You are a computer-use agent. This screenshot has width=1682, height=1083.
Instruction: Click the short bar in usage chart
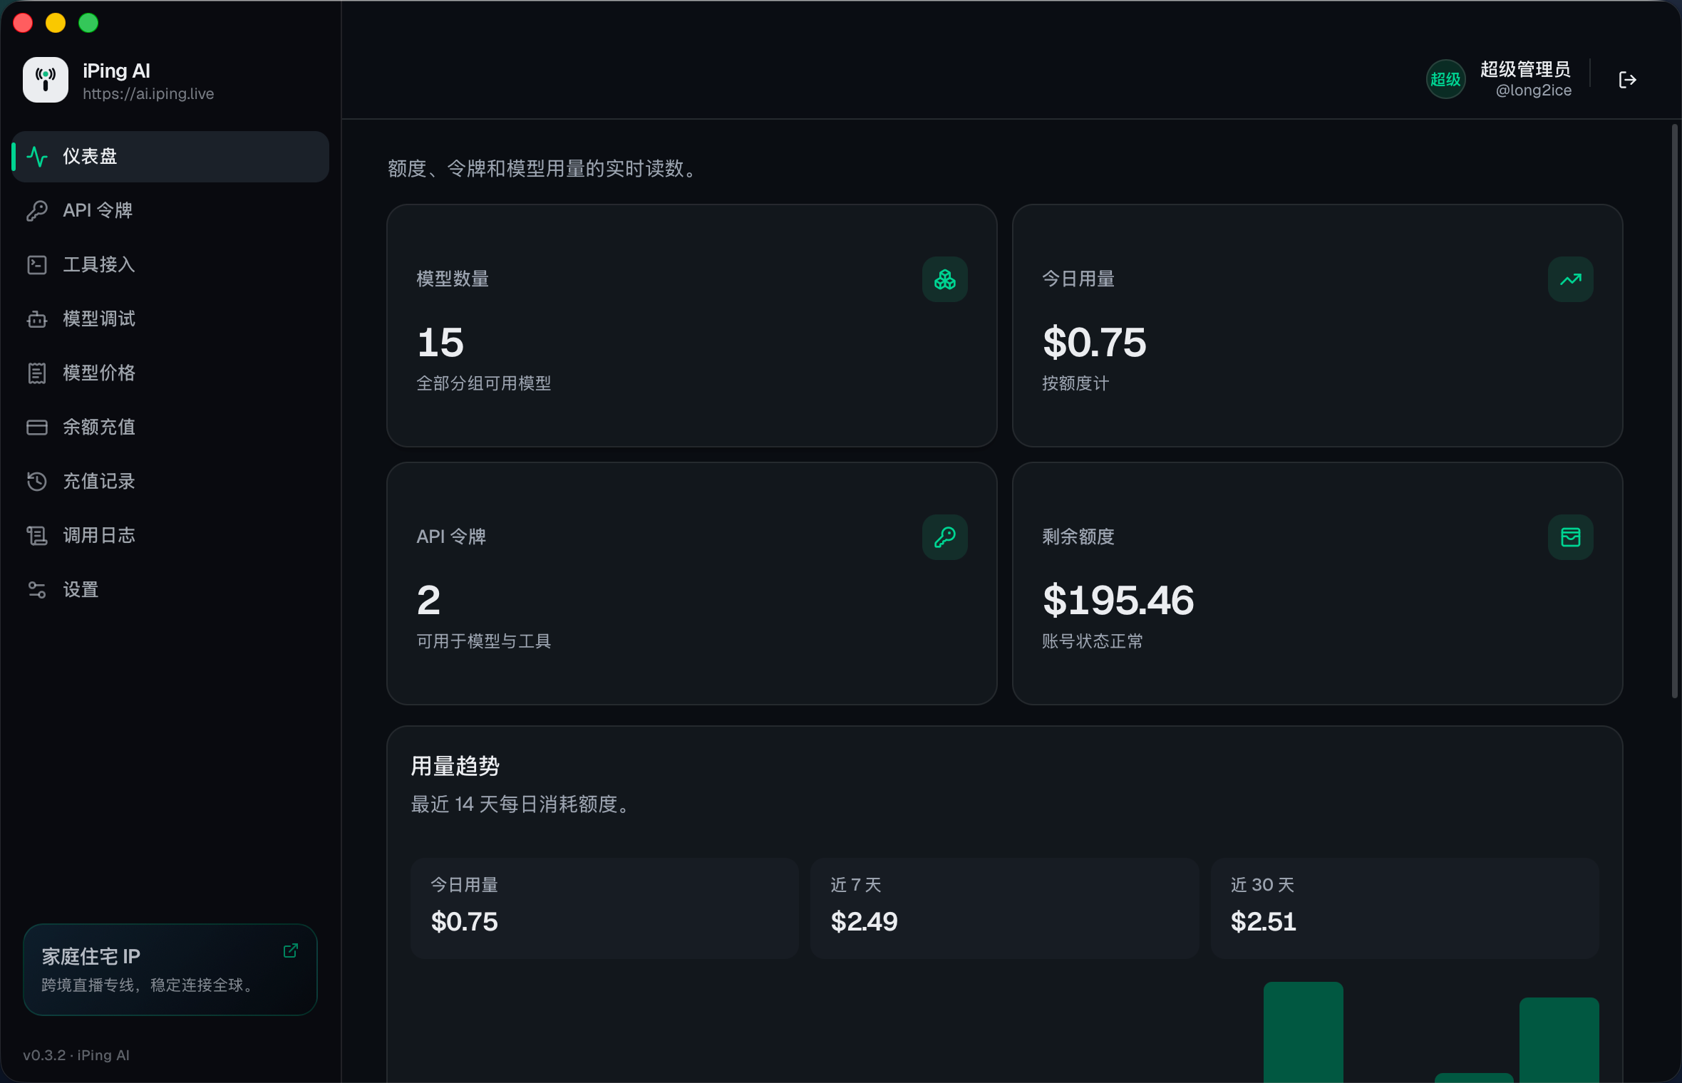coord(1474,1078)
